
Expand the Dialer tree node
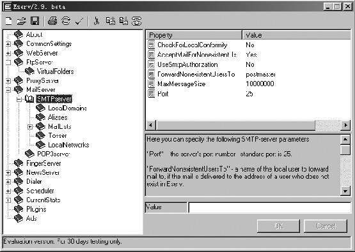[8, 182]
